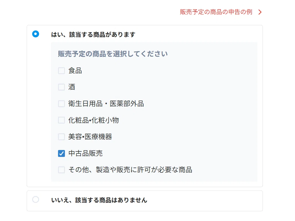Enable the 衛生日用品・医薬部外品 checkbox
The height and width of the screenshot is (221, 295).
[61, 104]
